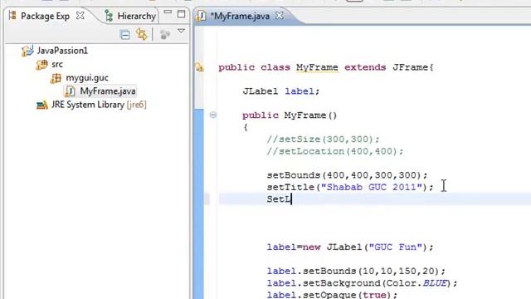Click the src source folder icon
Screen dimensions: 531x299
pyautogui.click(x=42, y=65)
